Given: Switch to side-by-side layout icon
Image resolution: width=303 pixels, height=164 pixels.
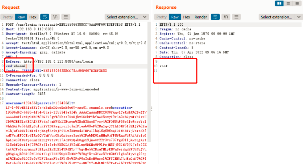Looking at the screenshot, I should [x=279, y=3].
